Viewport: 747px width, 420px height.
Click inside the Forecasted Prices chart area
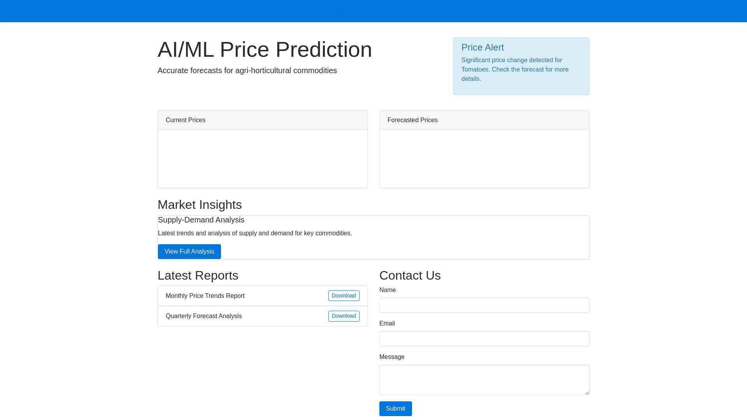[484, 159]
